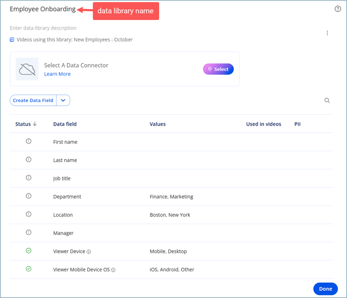Click the search magnifier icon
347x298 pixels.
point(327,101)
